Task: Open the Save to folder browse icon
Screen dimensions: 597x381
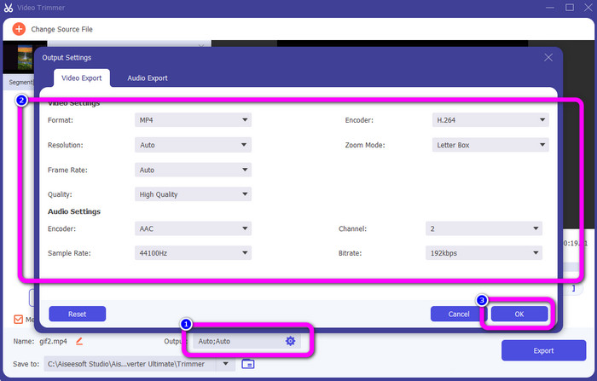Action: 248,364
